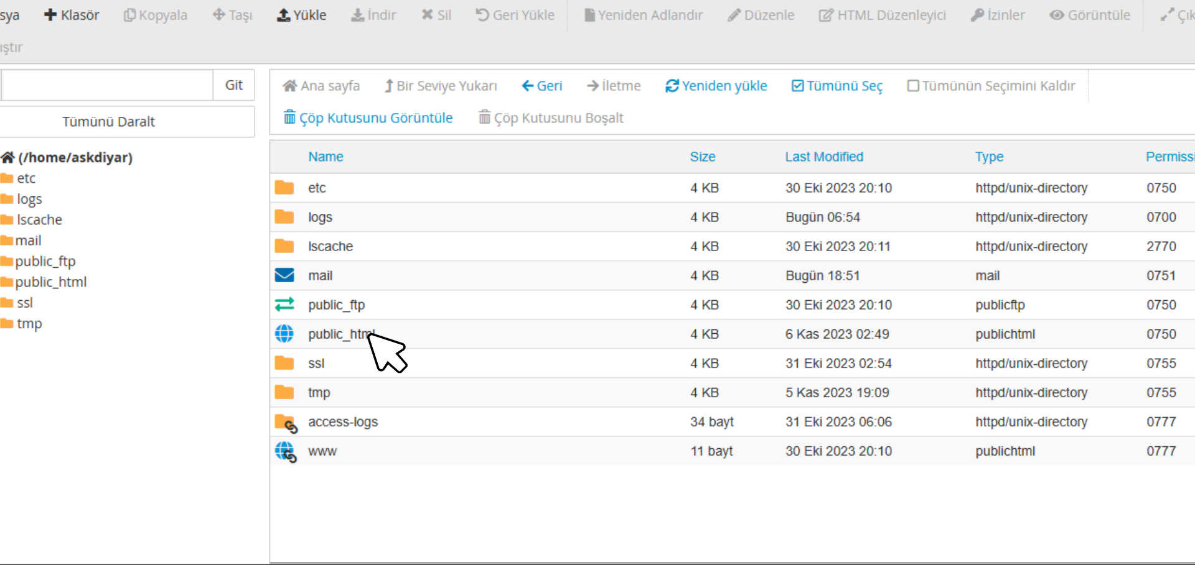This screenshot has height=565, width=1195.
Task: Open Çöp Kutusunu Görüntüle trash view
Action: click(x=368, y=117)
